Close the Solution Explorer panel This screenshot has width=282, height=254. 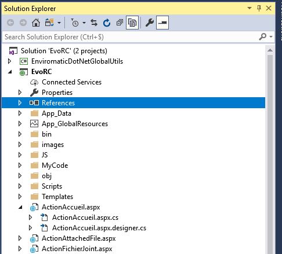click(269, 8)
